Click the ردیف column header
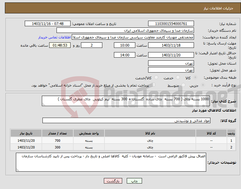 click(231, 133)
